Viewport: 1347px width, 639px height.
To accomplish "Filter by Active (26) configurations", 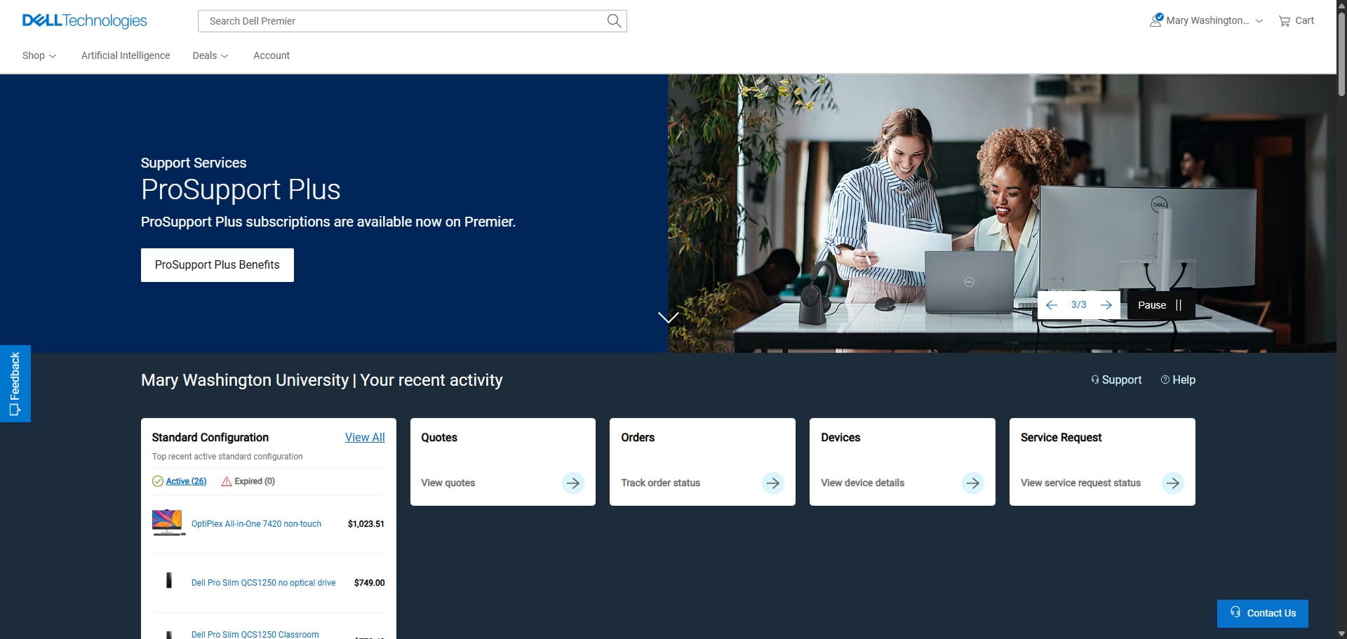I will click(185, 481).
